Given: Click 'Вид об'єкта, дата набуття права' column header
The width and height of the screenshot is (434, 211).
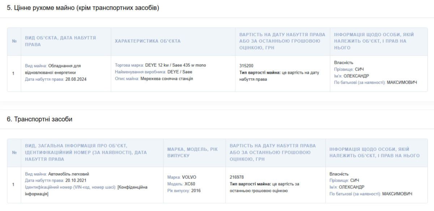Looking at the screenshot, I should pos(60,41).
